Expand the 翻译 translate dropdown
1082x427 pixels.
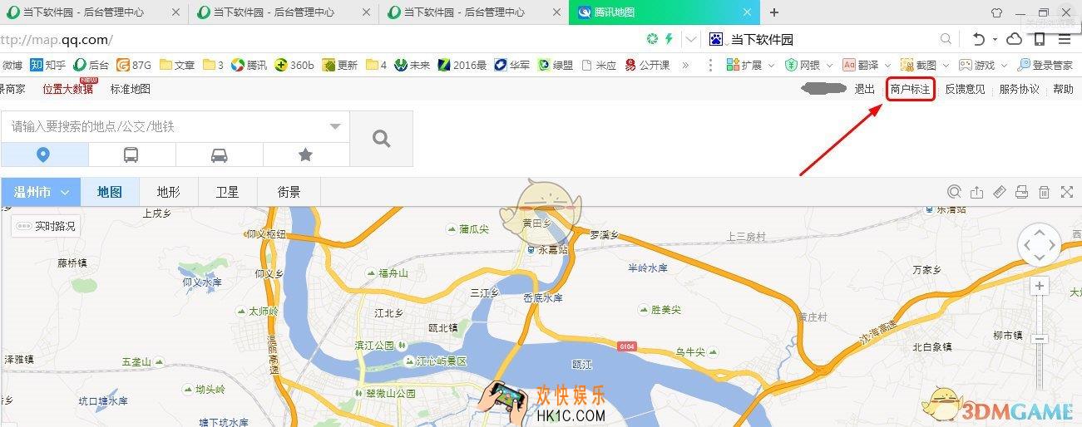887,65
